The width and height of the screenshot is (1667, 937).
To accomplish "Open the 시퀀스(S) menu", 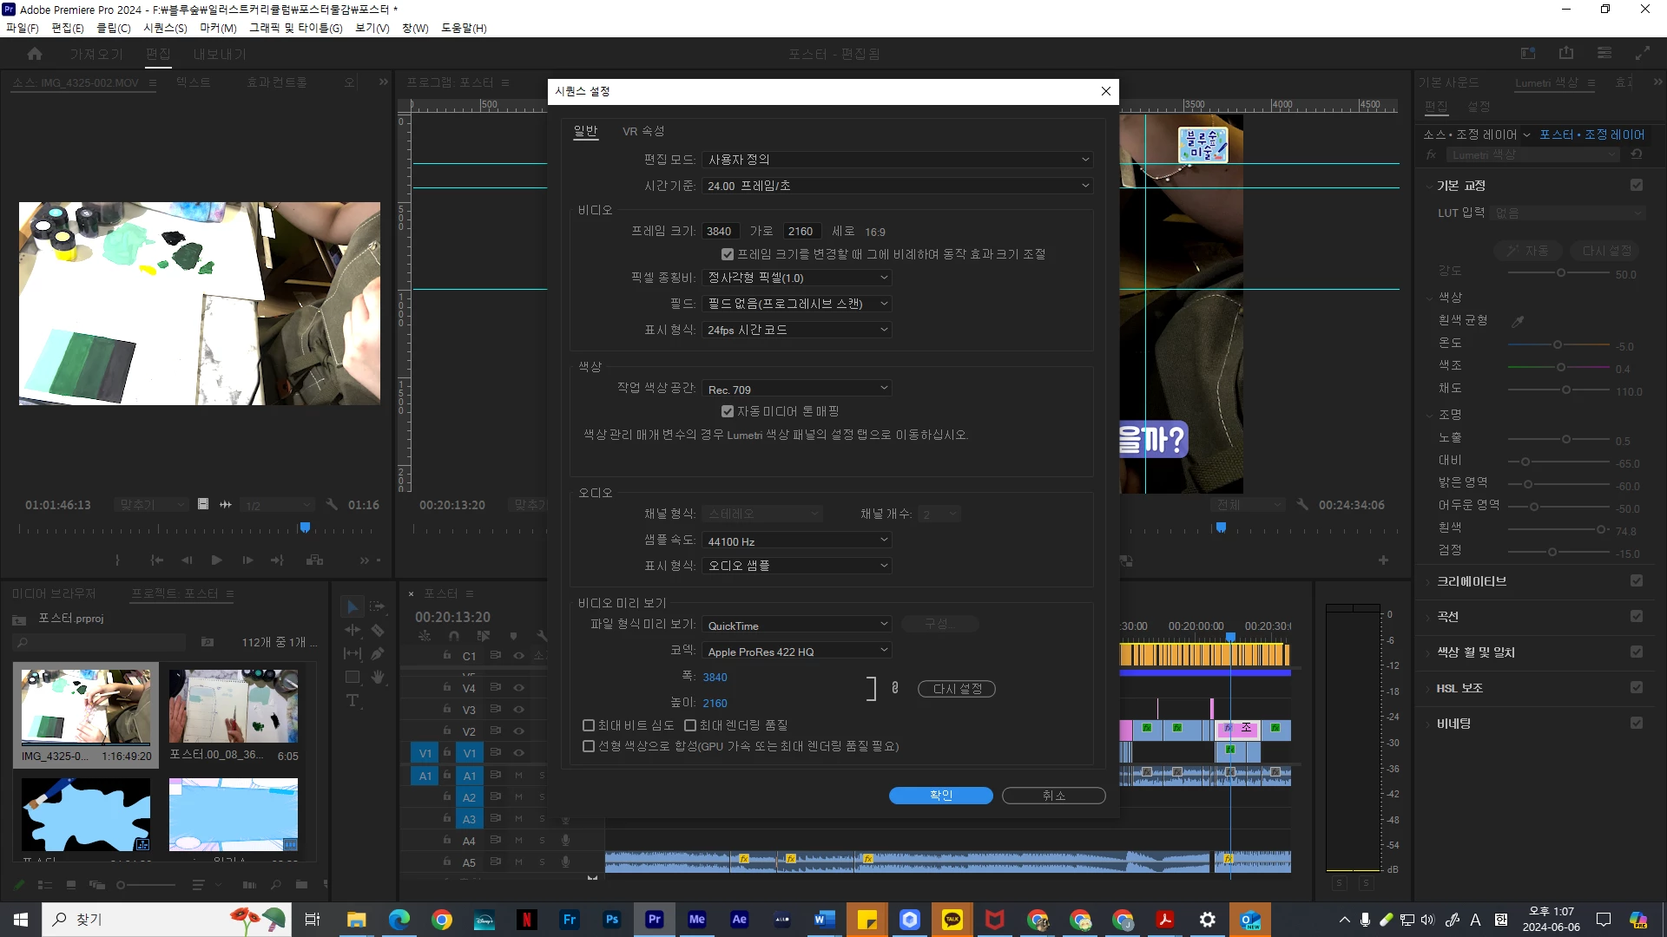I will [165, 28].
